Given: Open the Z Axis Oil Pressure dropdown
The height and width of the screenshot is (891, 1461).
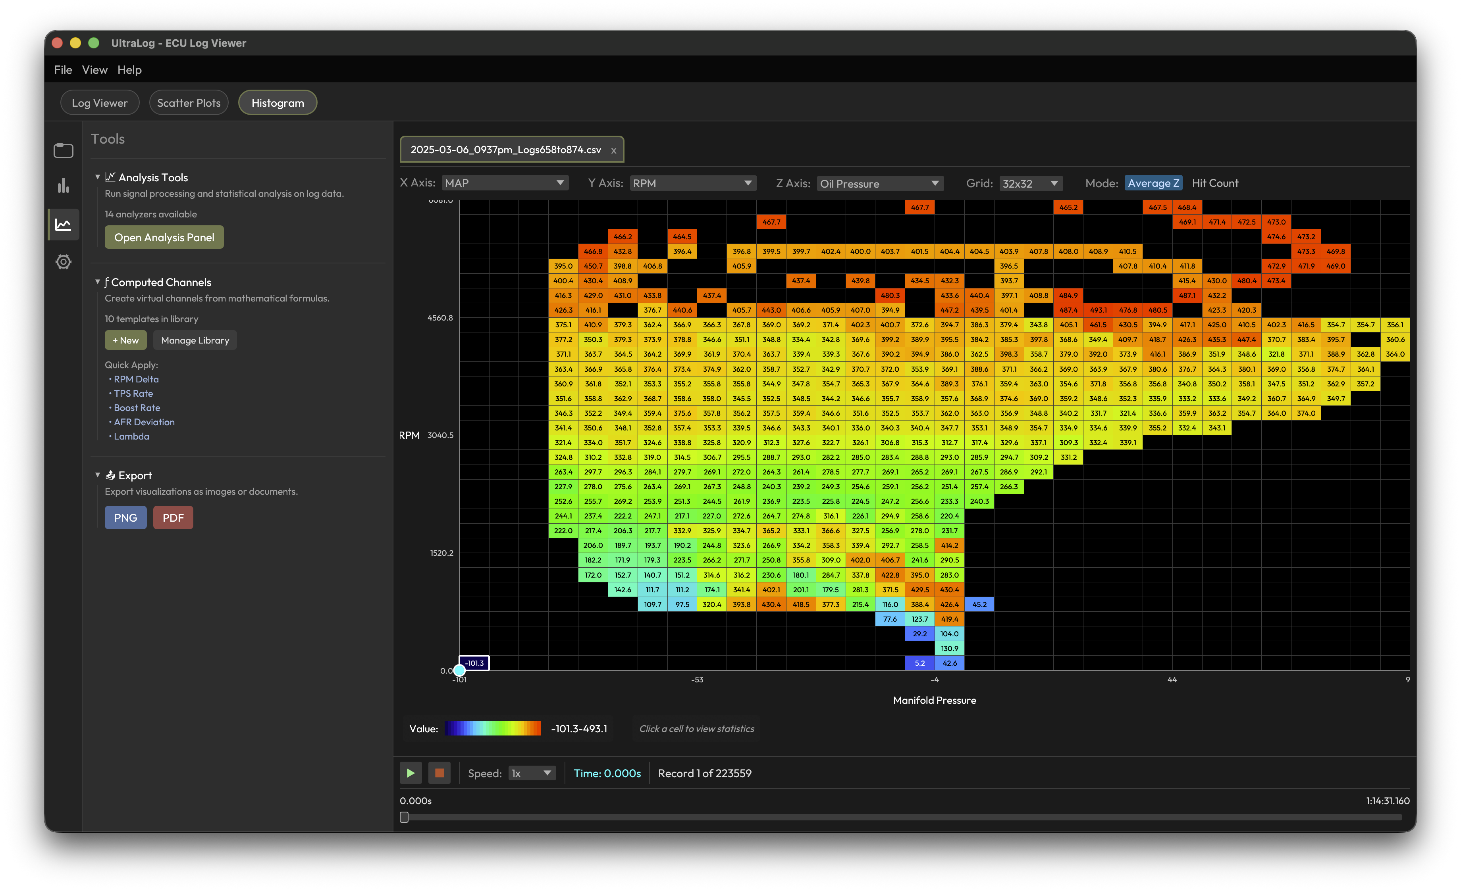Looking at the screenshot, I should point(880,183).
